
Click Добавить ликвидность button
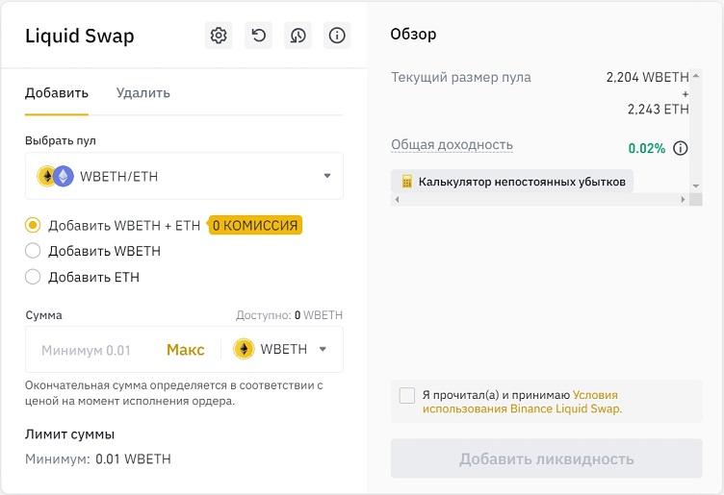point(546,458)
